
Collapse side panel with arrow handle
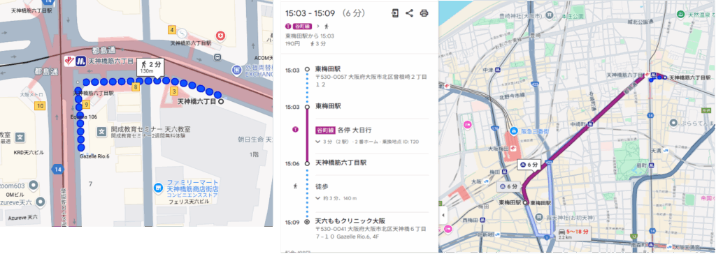(x=442, y=214)
